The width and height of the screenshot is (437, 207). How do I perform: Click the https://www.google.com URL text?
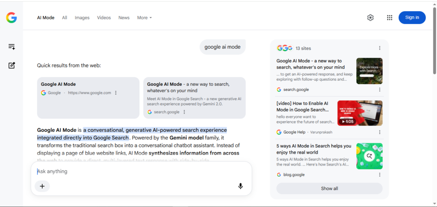click(x=90, y=93)
